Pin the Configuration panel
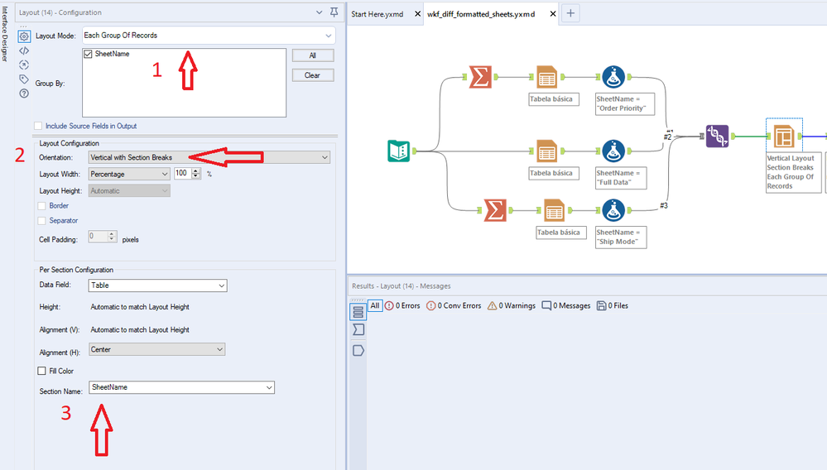The width and height of the screenshot is (827, 470). coord(334,12)
